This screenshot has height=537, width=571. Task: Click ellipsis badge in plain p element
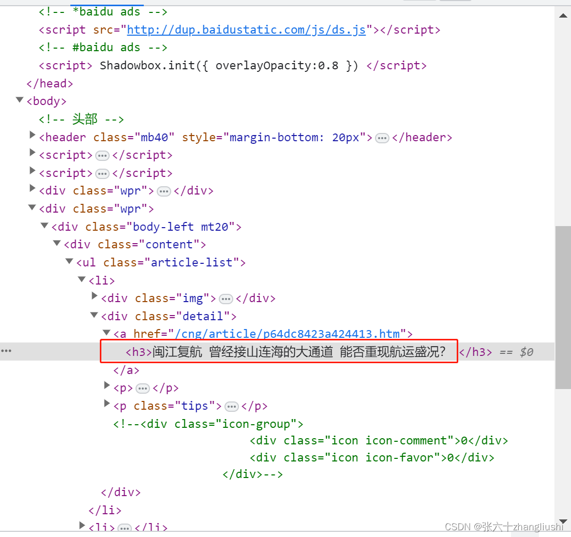[142, 389]
